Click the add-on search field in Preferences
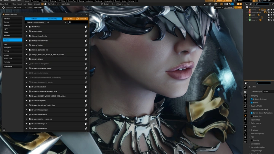Image resolution: width=274 pixels, height=154 pixels. (78, 22)
